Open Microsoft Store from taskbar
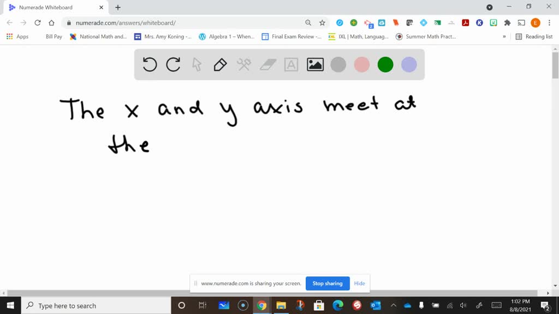This screenshot has width=559, height=314. [319, 305]
